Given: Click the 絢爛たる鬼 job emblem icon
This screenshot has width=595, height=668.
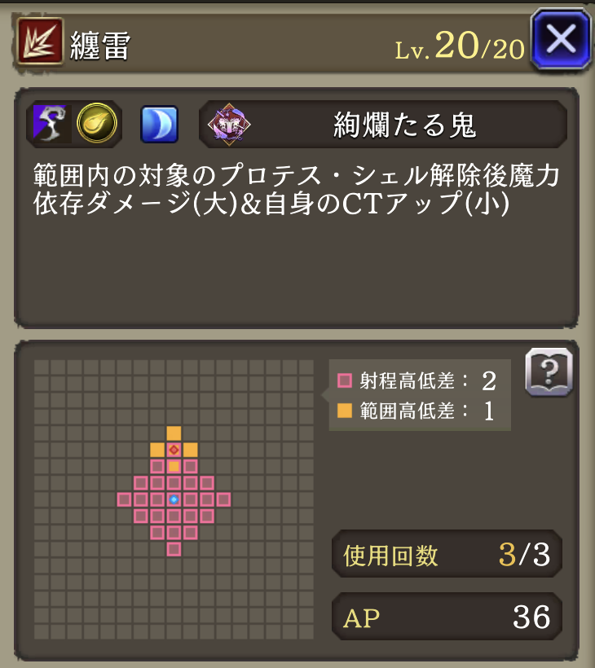Looking at the screenshot, I should (229, 124).
